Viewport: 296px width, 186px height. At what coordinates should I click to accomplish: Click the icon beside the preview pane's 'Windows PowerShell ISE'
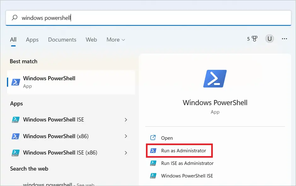pyautogui.click(x=153, y=176)
